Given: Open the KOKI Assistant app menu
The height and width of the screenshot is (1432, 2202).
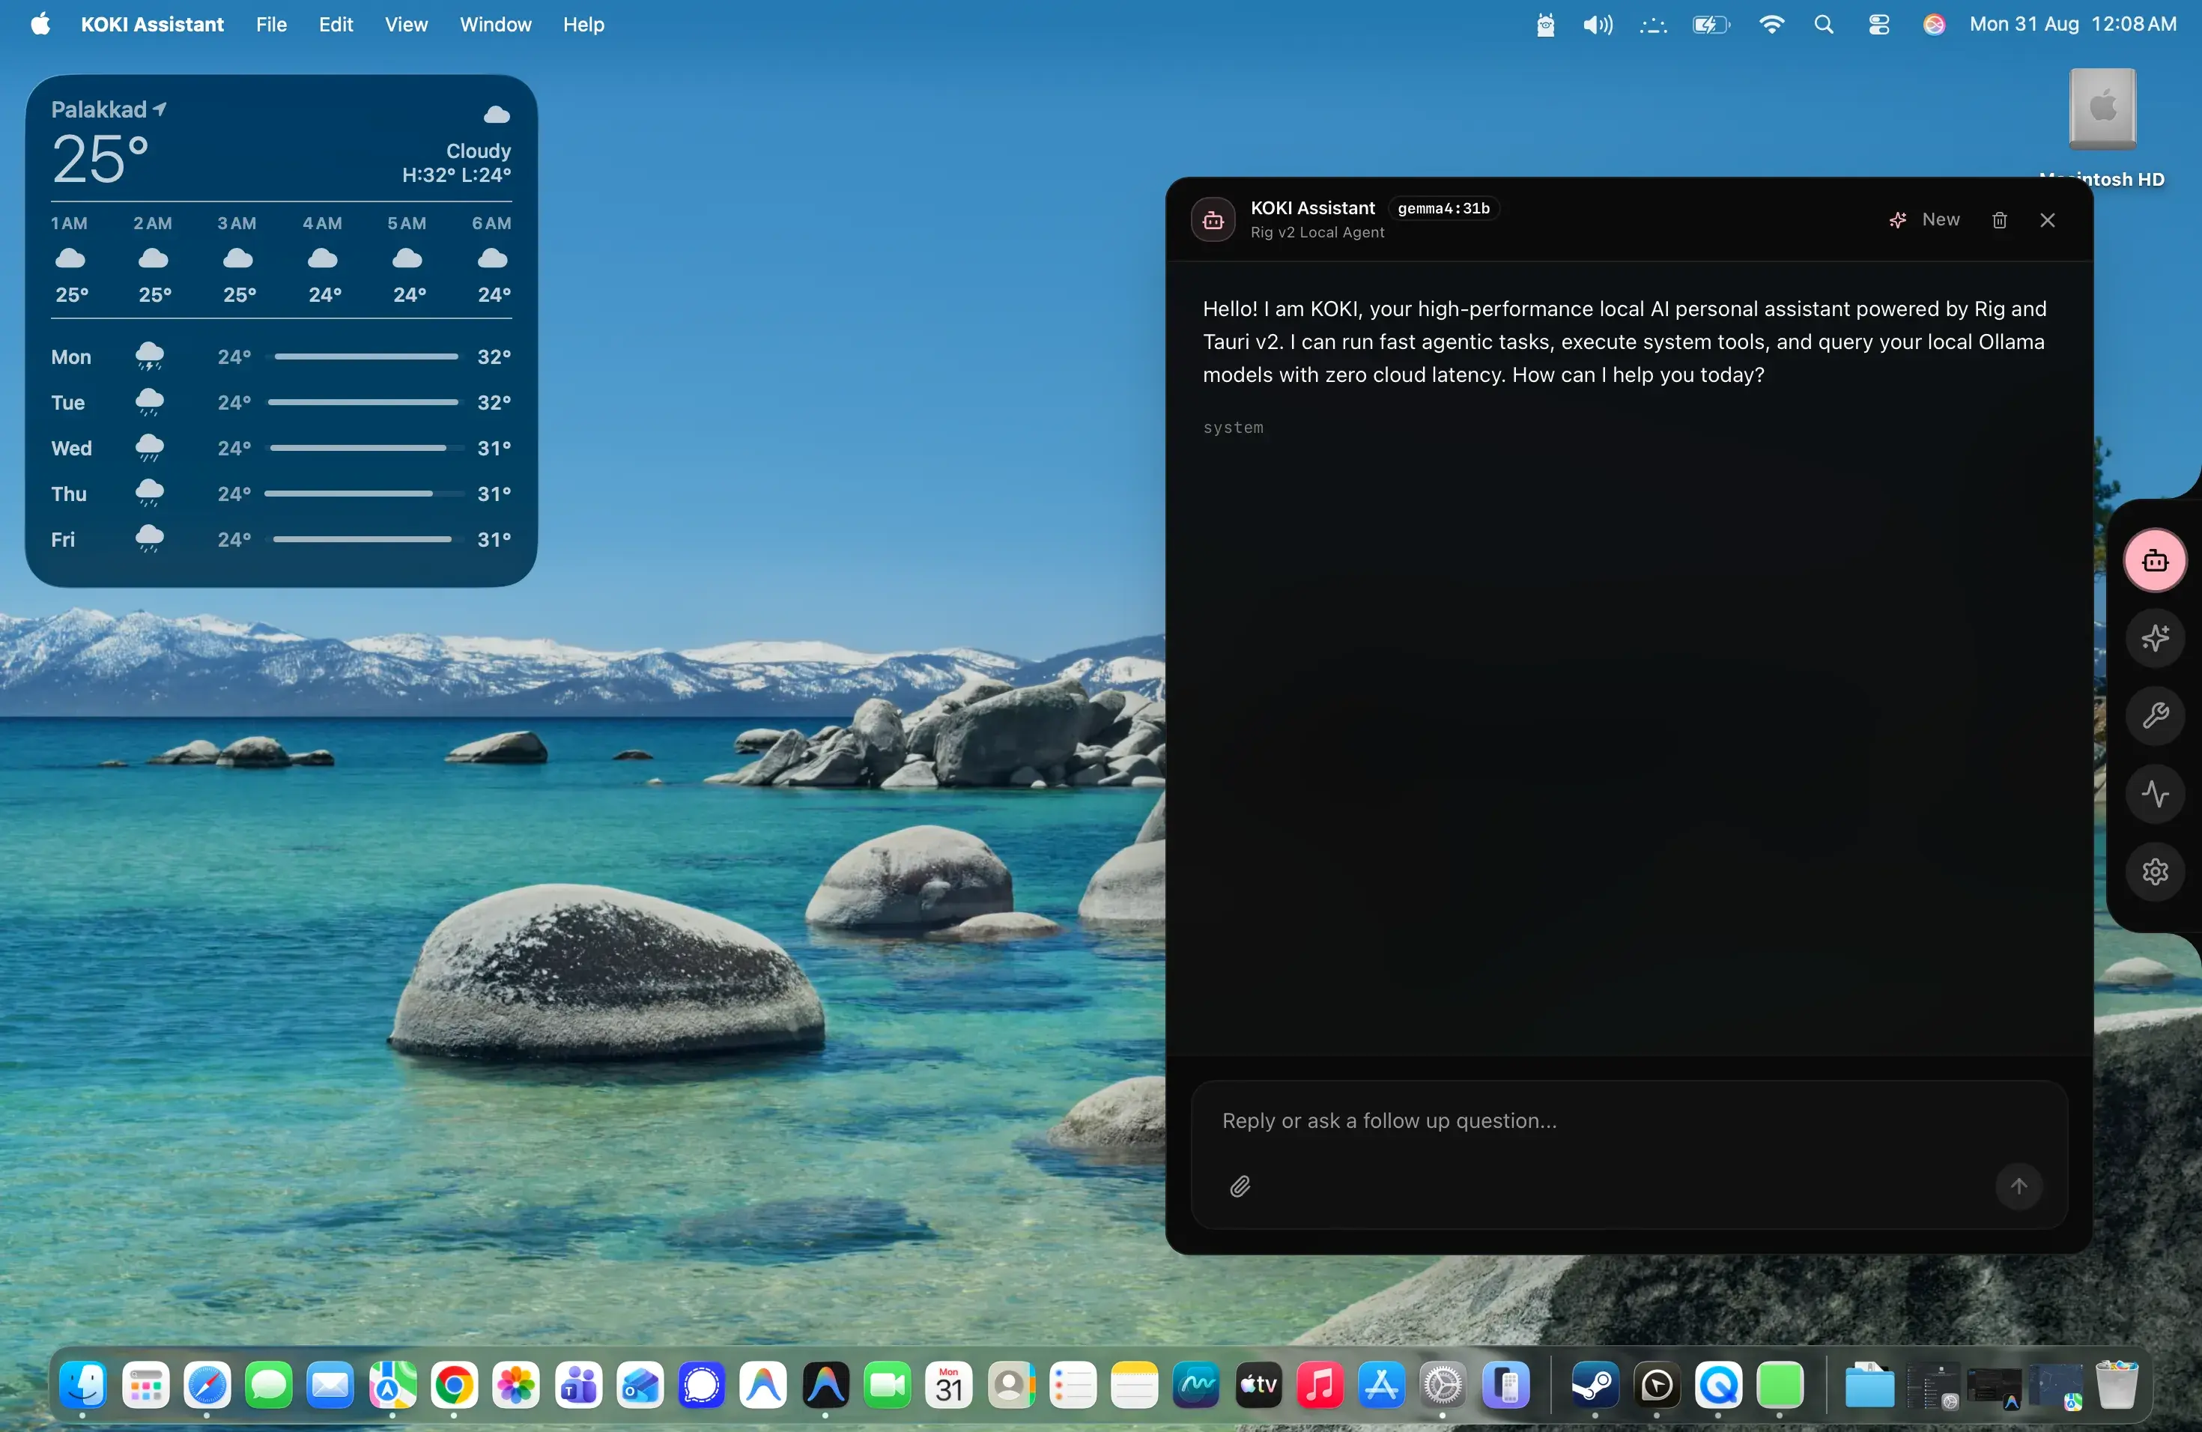Looking at the screenshot, I should click(153, 25).
